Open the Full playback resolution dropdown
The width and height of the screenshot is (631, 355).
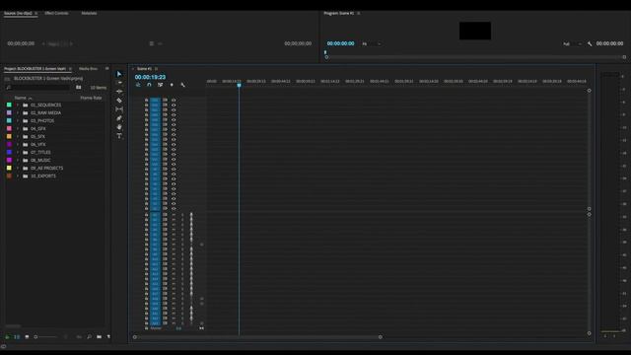click(572, 43)
